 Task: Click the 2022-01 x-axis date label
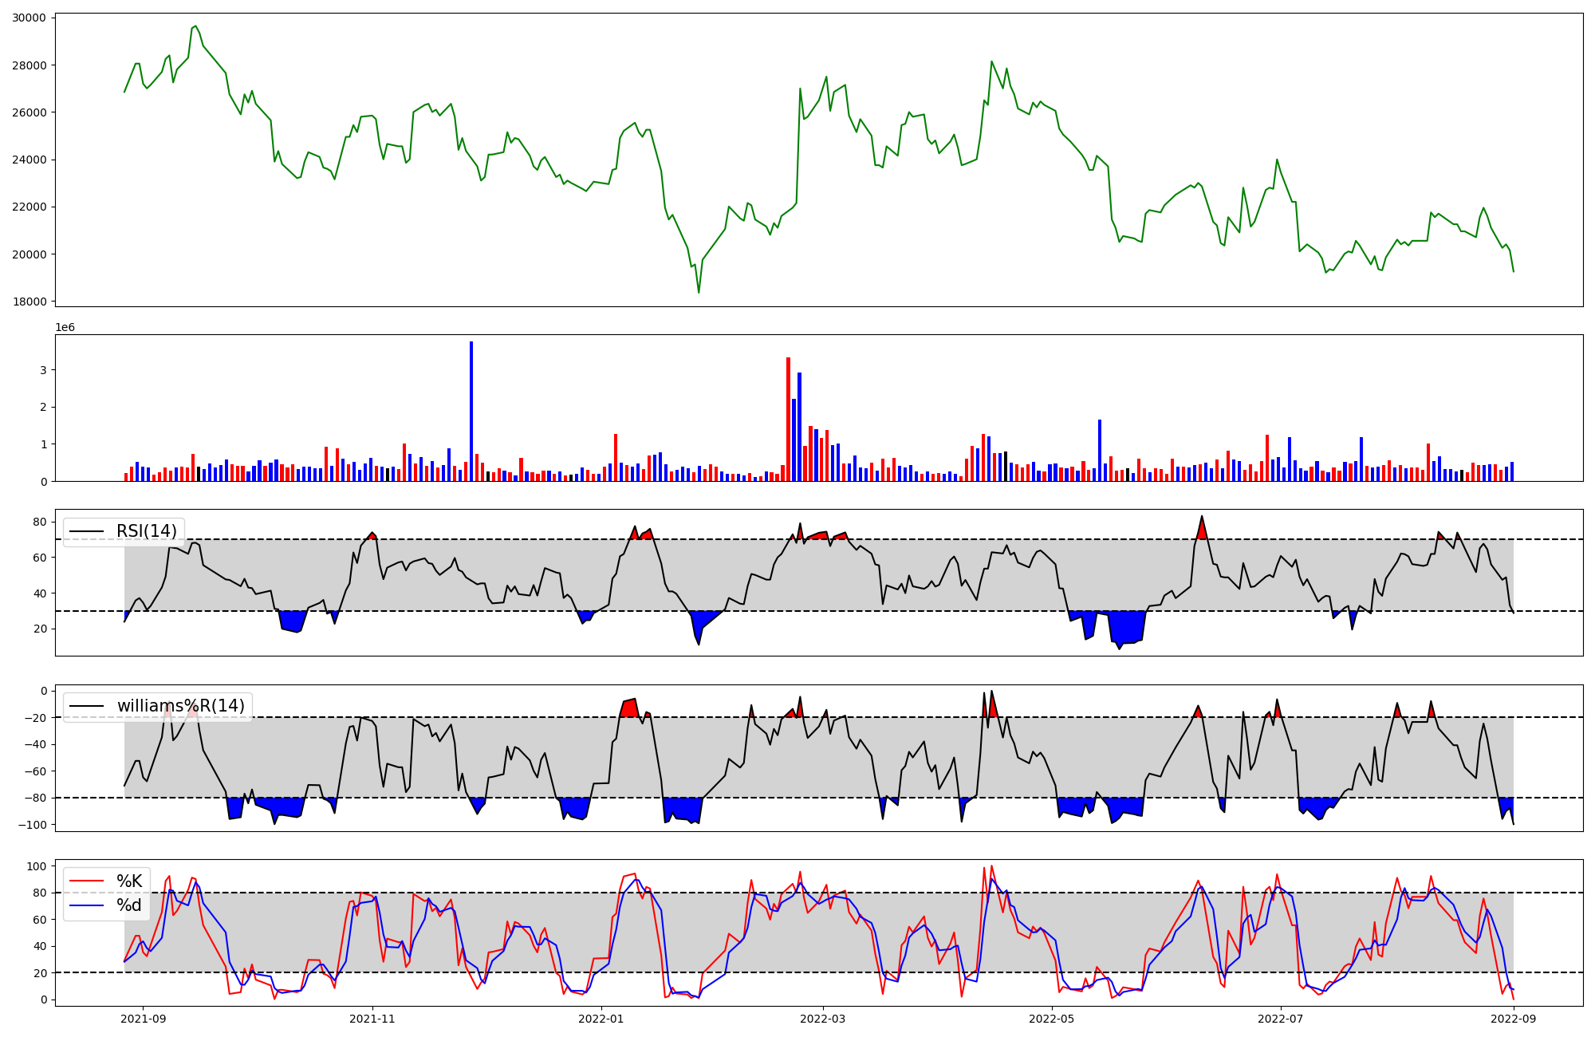point(601,1019)
